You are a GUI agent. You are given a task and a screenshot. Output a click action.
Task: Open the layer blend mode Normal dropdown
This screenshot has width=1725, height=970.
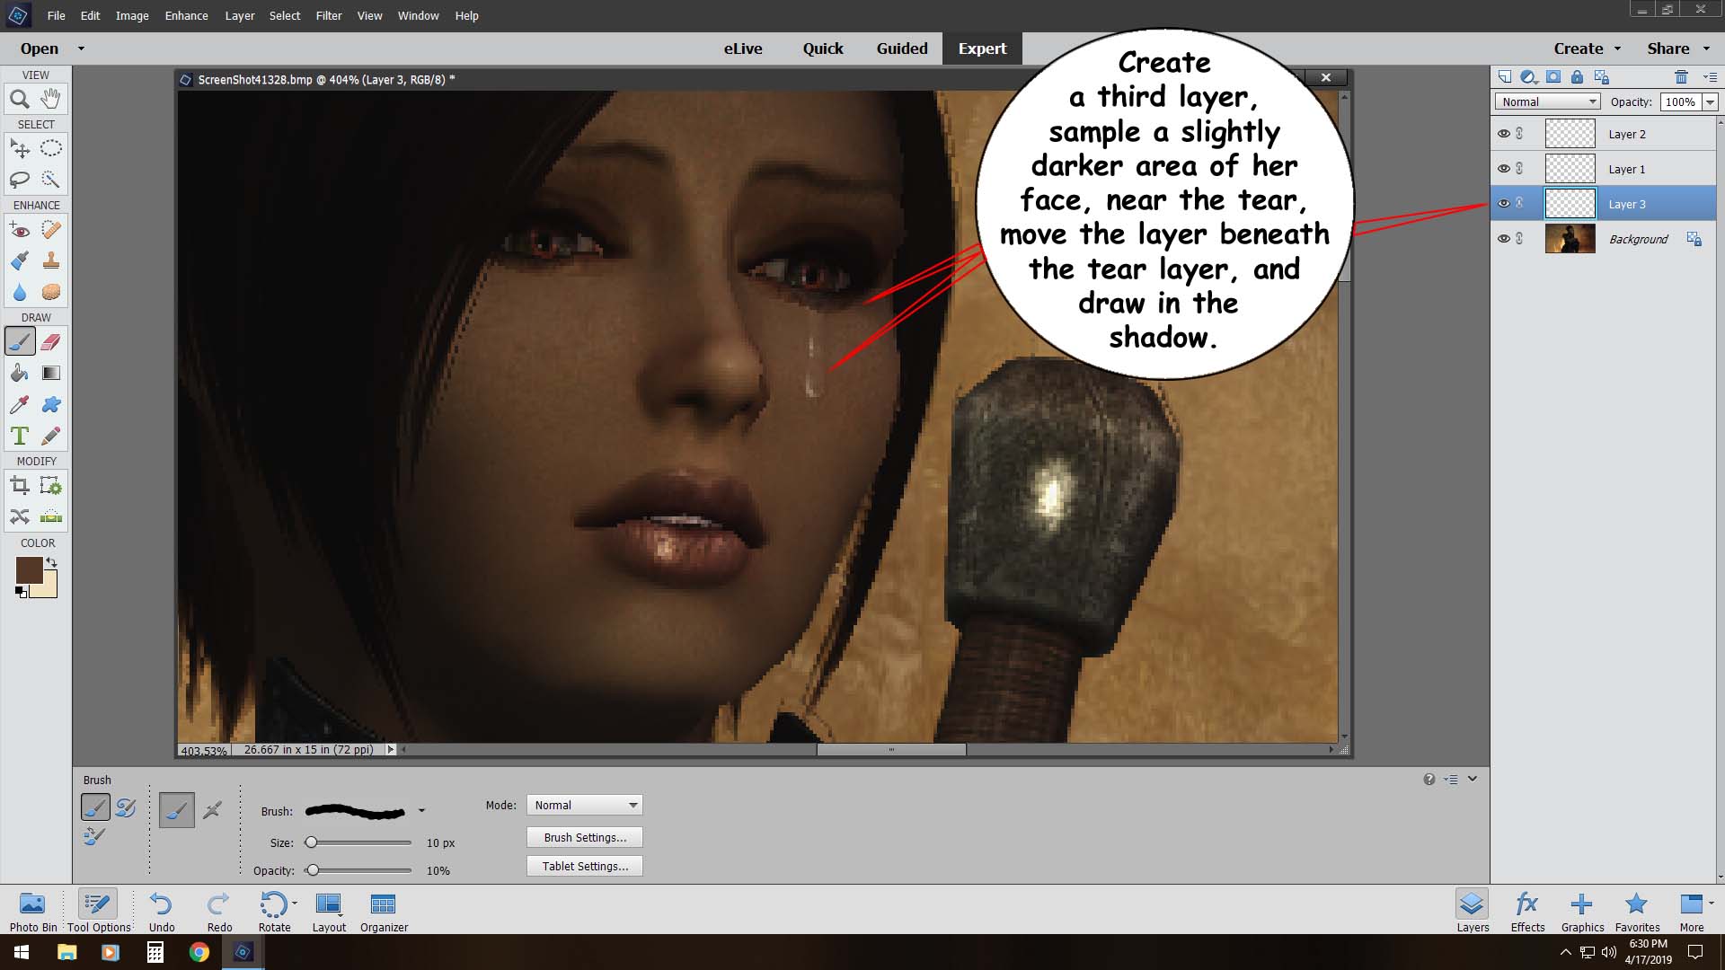[1548, 101]
